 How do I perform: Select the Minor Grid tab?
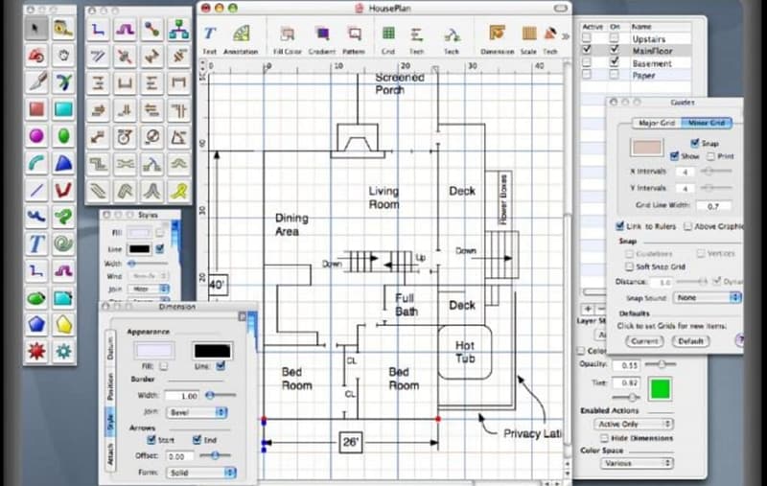point(707,123)
